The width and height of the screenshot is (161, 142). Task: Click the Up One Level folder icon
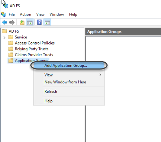(x=22, y=22)
